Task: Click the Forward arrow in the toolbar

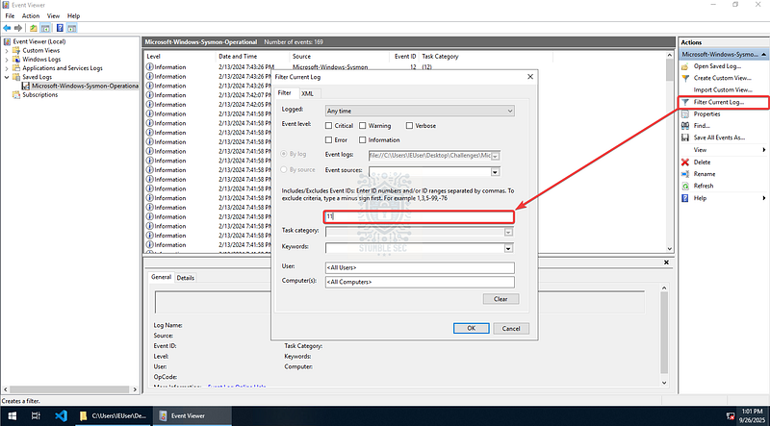Action: tap(18, 28)
